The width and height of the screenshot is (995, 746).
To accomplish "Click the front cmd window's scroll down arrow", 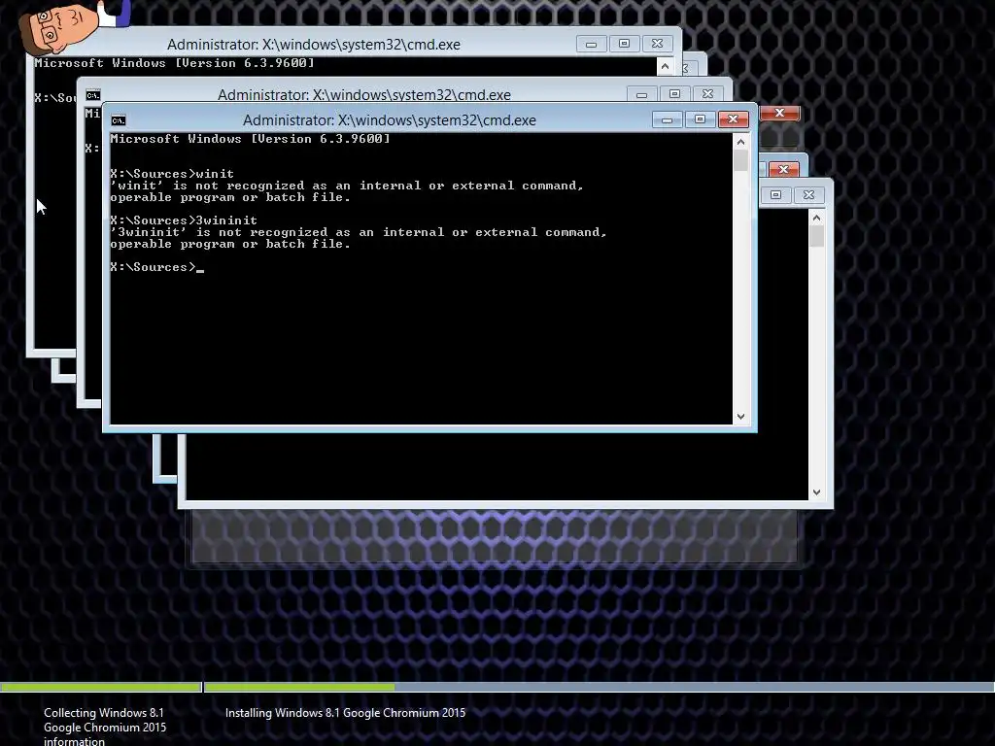I will 740,417.
